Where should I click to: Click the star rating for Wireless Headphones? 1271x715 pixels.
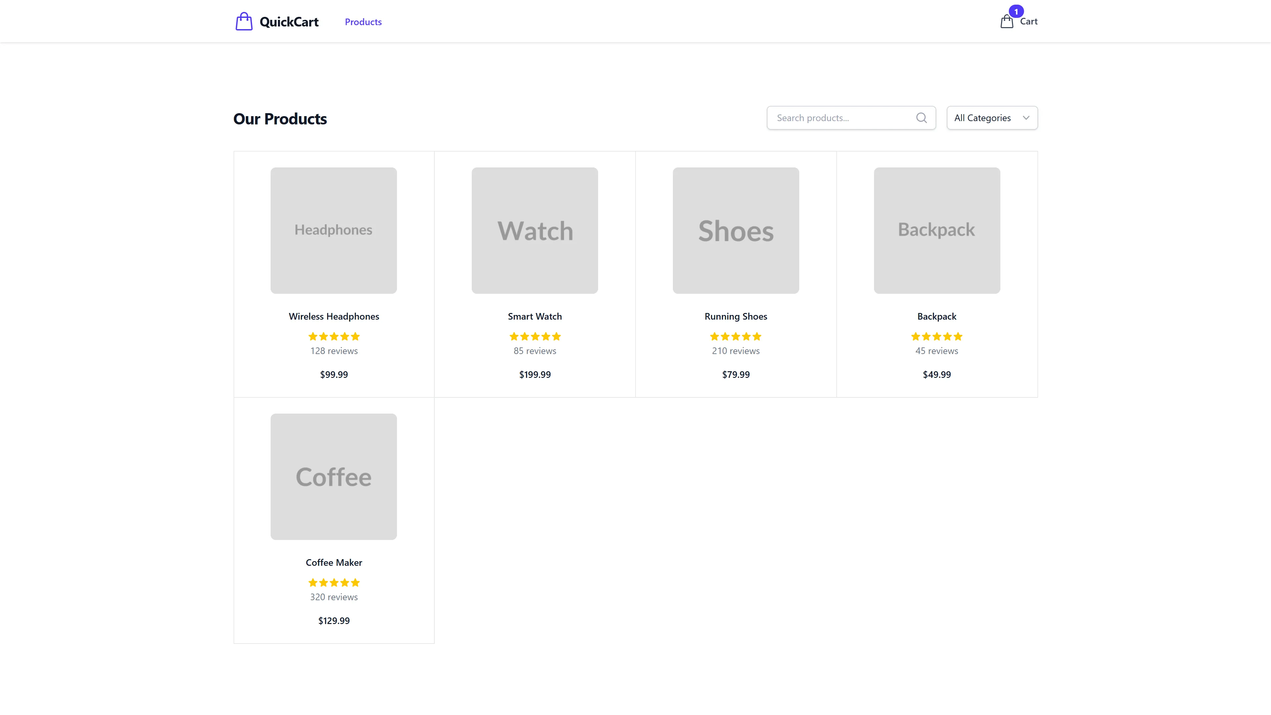(x=333, y=336)
